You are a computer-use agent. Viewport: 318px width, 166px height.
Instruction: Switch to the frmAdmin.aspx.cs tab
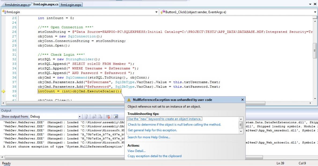(17, 5)
